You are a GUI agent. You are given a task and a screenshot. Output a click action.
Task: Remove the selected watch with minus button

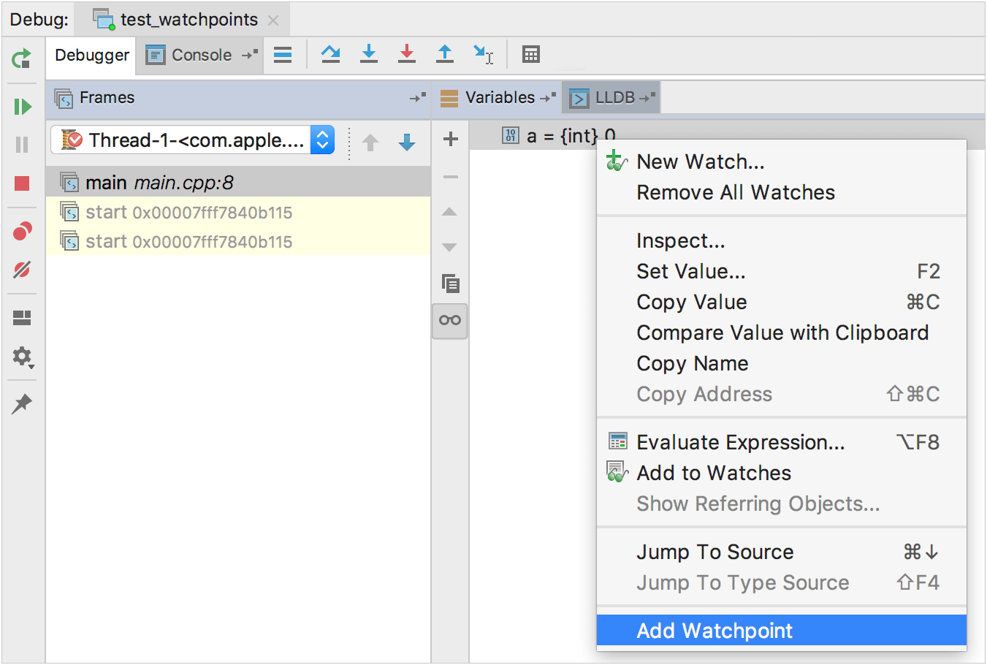(451, 177)
